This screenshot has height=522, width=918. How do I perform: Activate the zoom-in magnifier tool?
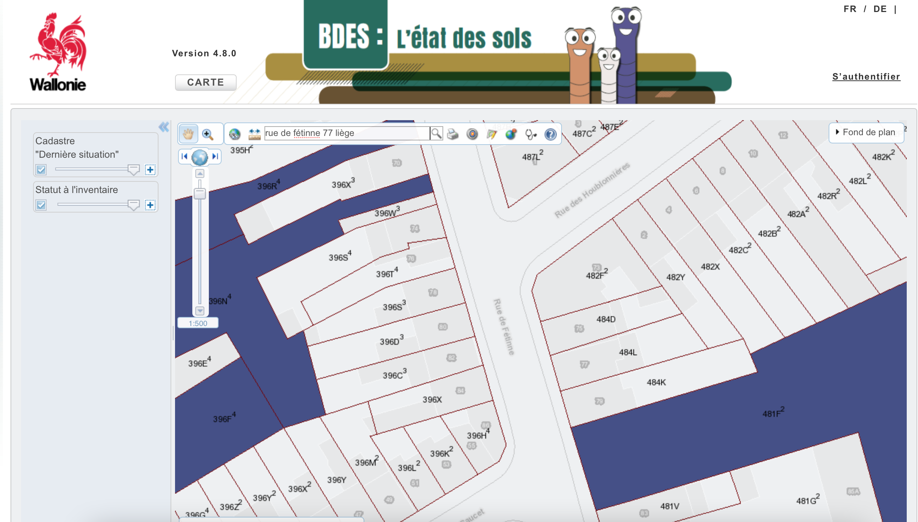pos(207,134)
